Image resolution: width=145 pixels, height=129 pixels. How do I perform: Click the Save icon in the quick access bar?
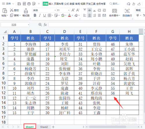click(19, 4)
